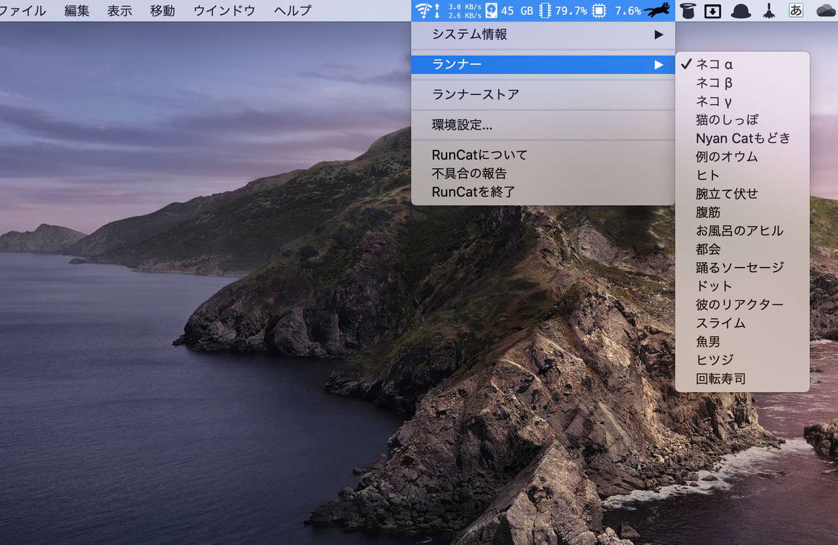Click the bowler hat menu bar icon
The height and width of the screenshot is (545, 838).
[x=741, y=10]
